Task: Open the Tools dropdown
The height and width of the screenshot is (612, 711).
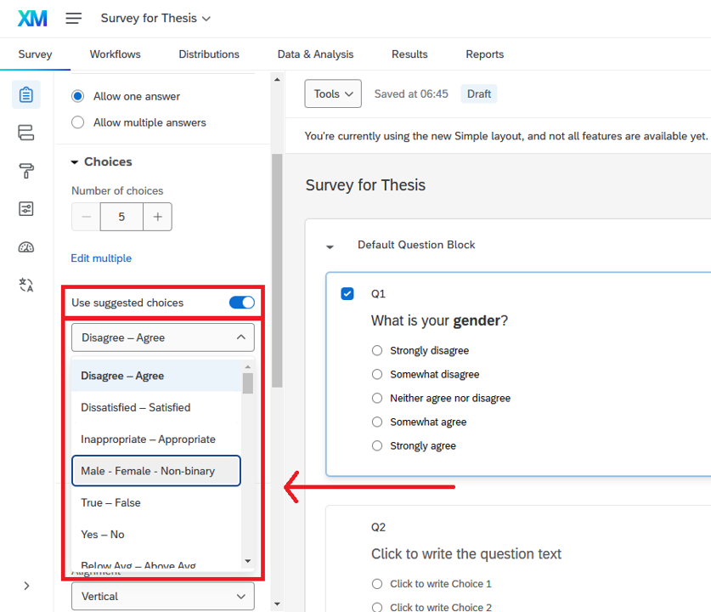Action: coord(333,94)
